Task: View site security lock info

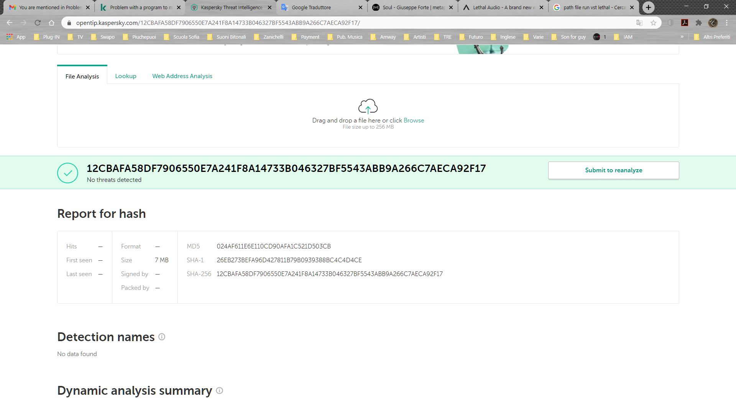Action: [x=69, y=23]
